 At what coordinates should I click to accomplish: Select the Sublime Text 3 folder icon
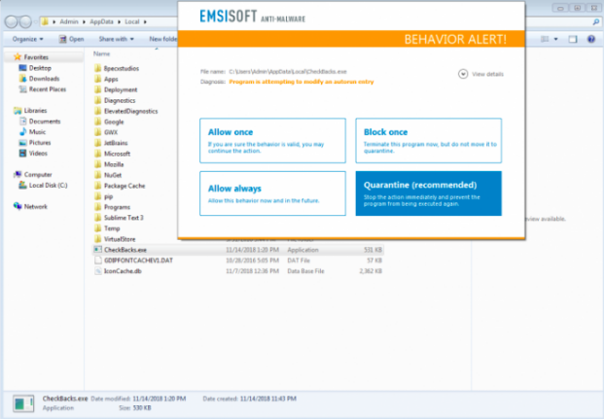(98, 218)
